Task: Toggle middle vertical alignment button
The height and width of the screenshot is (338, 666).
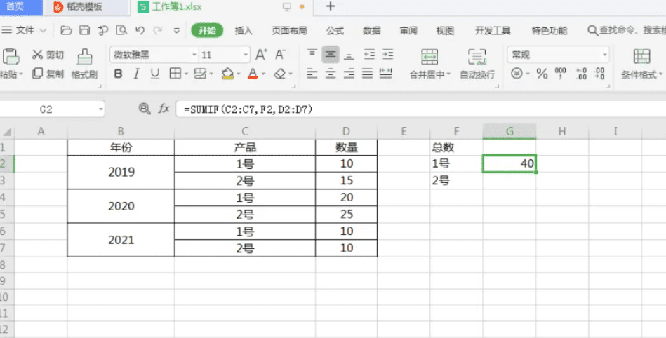Action: (x=331, y=55)
